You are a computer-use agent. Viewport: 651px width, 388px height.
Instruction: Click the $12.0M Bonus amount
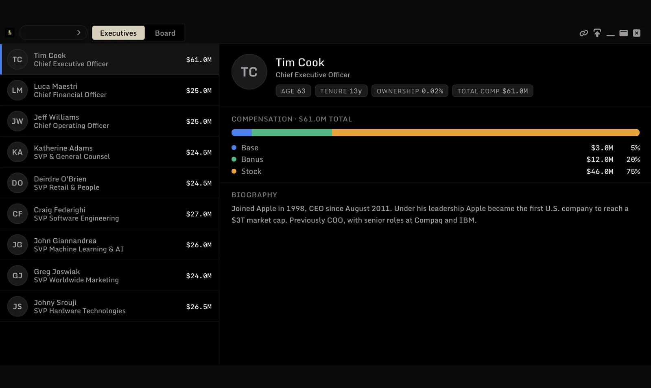click(600, 159)
